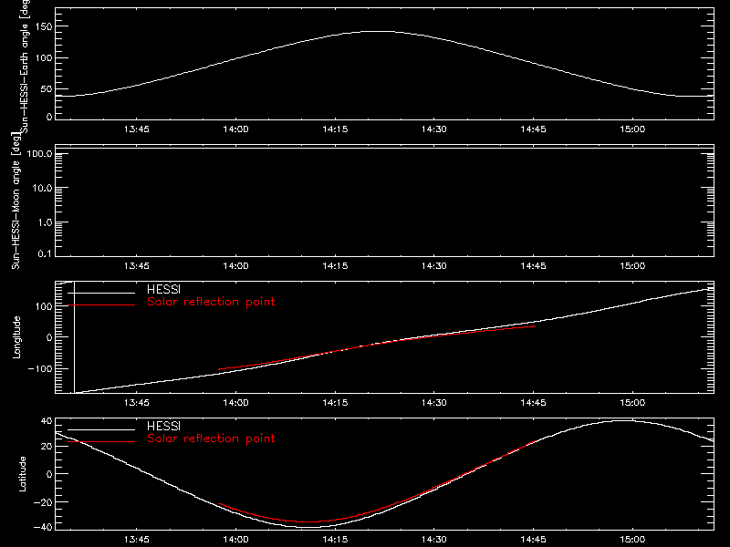Select the 50 tick on Earth angle axis
Image resolution: width=730 pixels, height=547 pixels.
(47, 88)
